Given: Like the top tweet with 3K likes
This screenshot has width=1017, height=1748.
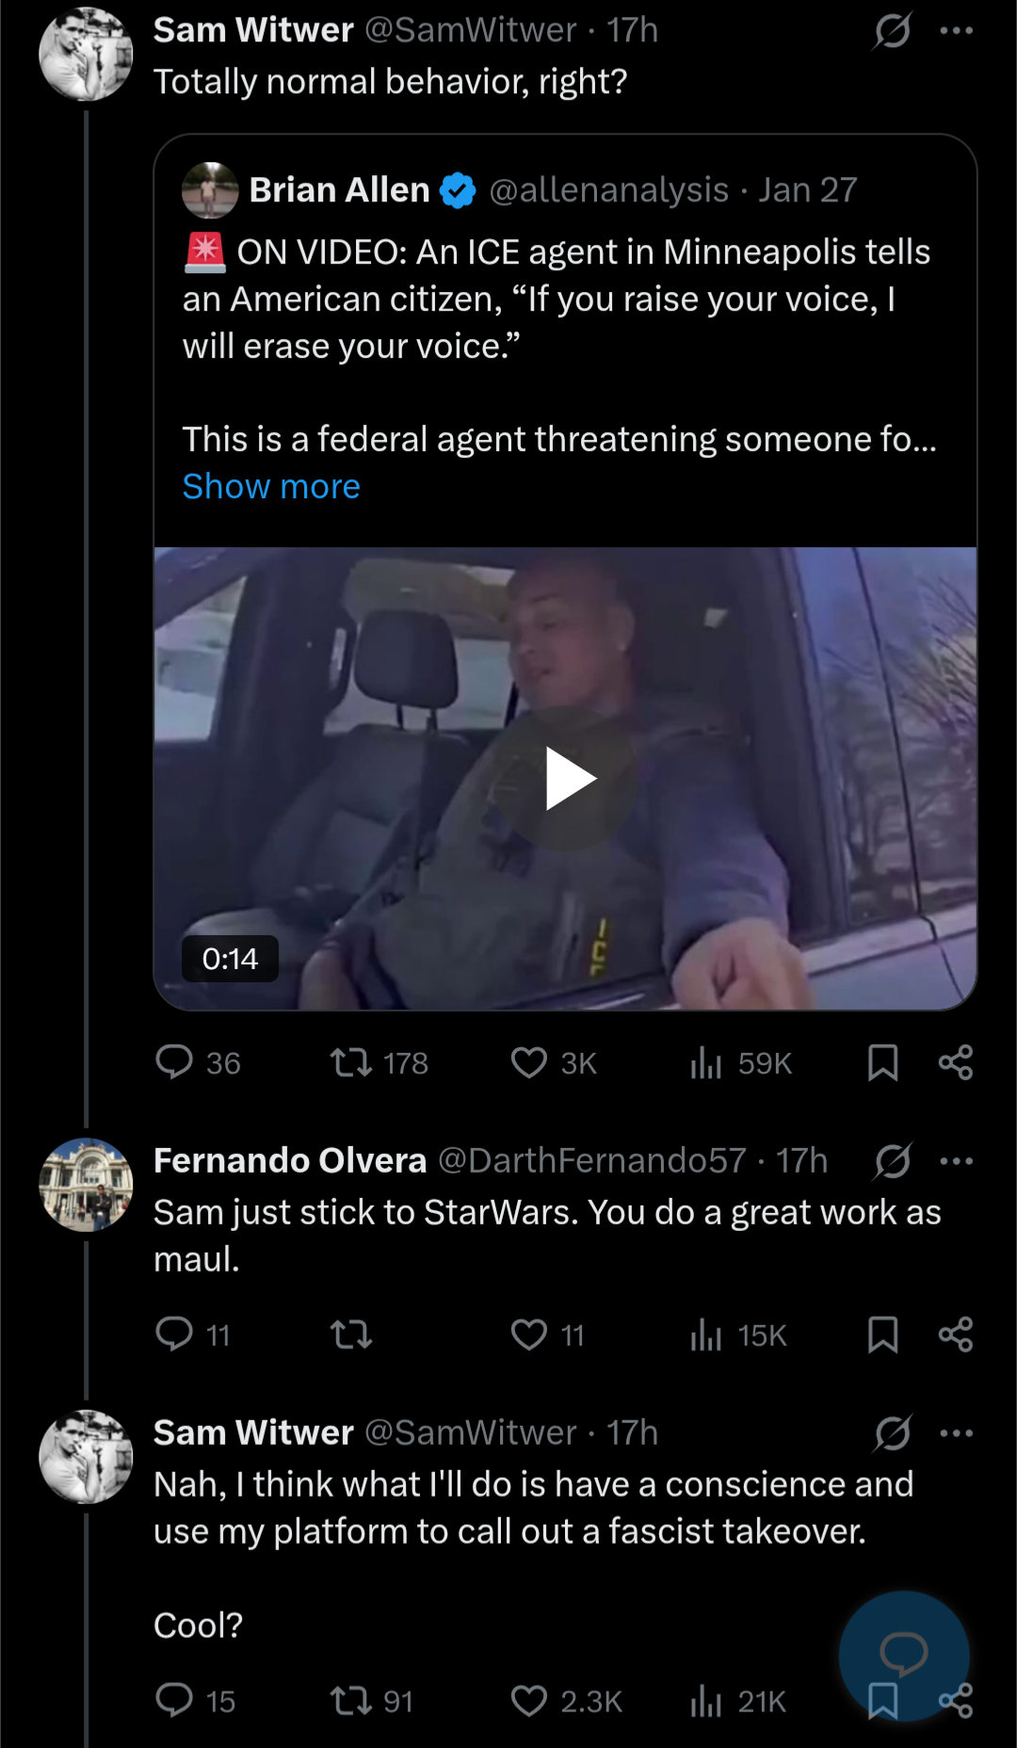Looking at the screenshot, I should coord(529,1062).
